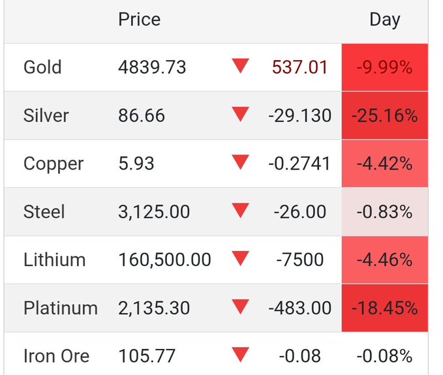The height and width of the screenshot is (375, 443).
Task: Click the red down arrow for Copper
Action: tap(240, 163)
